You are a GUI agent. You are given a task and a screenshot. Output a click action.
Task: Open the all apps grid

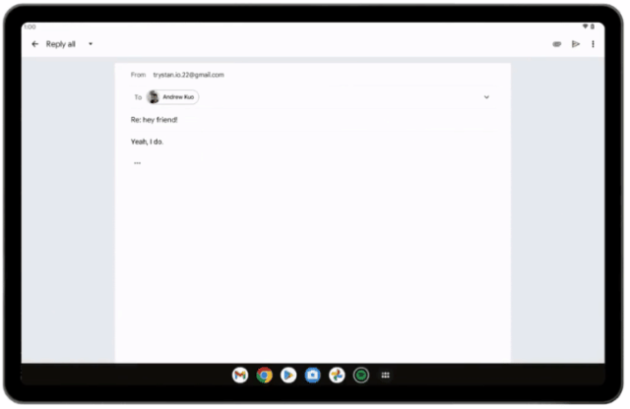[x=386, y=375]
